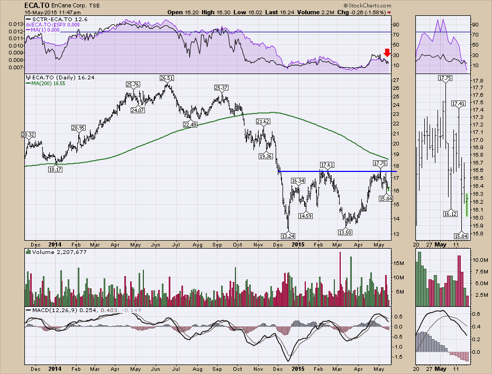The width and height of the screenshot is (492, 374).
Task: Click the 17.61 resistance price label
Action: point(327,165)
